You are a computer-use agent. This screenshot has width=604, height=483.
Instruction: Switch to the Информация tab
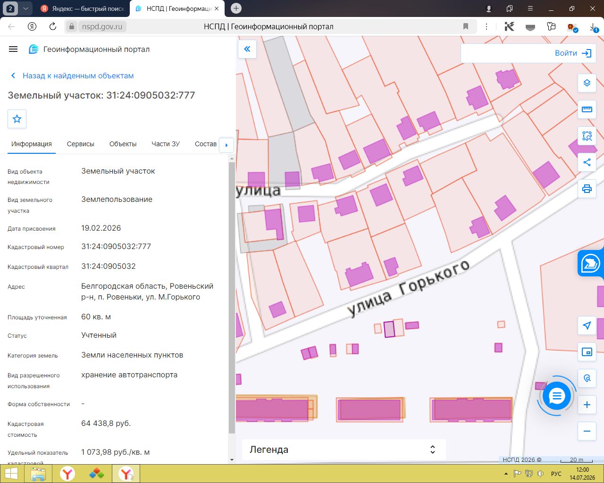[x=32, y=144]
